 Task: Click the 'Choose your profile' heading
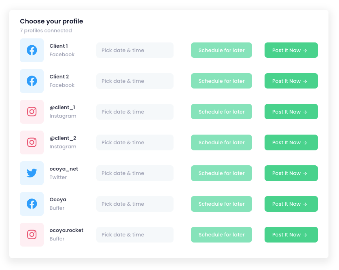[51, 21]
